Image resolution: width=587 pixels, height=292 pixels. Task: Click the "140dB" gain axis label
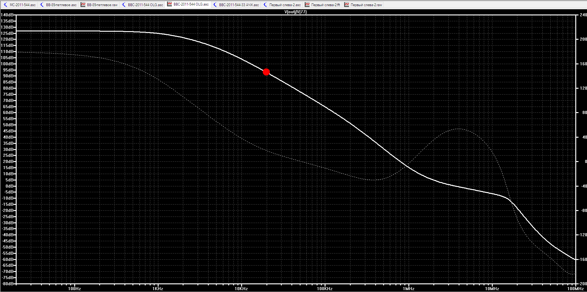point(7,15)
